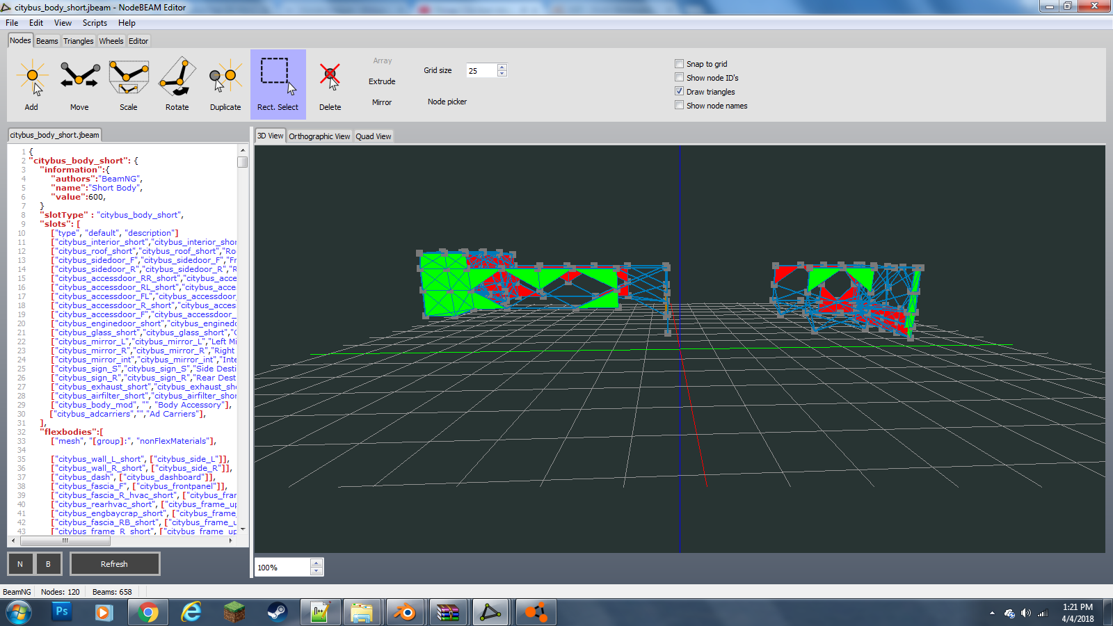1113x626 pixels.
Task: Click the NodeBEAM Editor taskbar icon
Action: click(x=491, y=612)
